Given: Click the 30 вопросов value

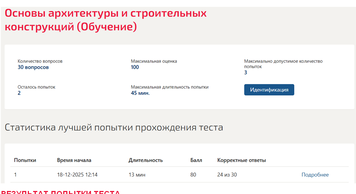Looking at the screenshot, I should (33, 67).
